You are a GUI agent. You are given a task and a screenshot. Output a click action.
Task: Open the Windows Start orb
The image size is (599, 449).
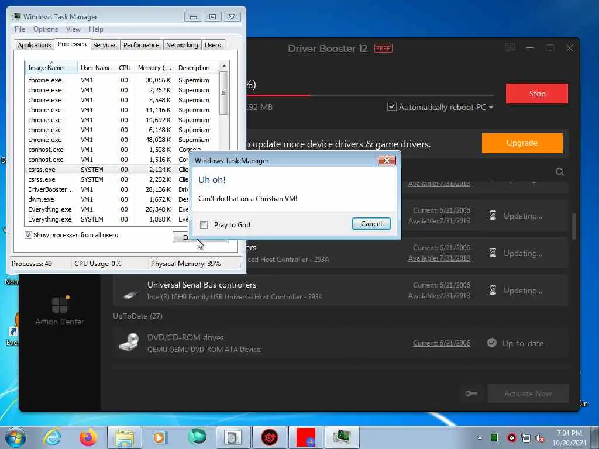[16, 437]
